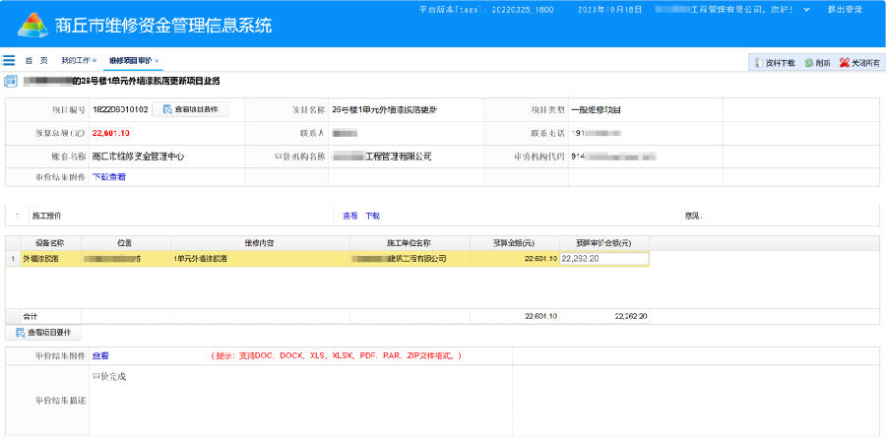This screenshot has width=886, height=444.
Task: Click 关闭所有 to close all tabs
Action: pos(856,62)
